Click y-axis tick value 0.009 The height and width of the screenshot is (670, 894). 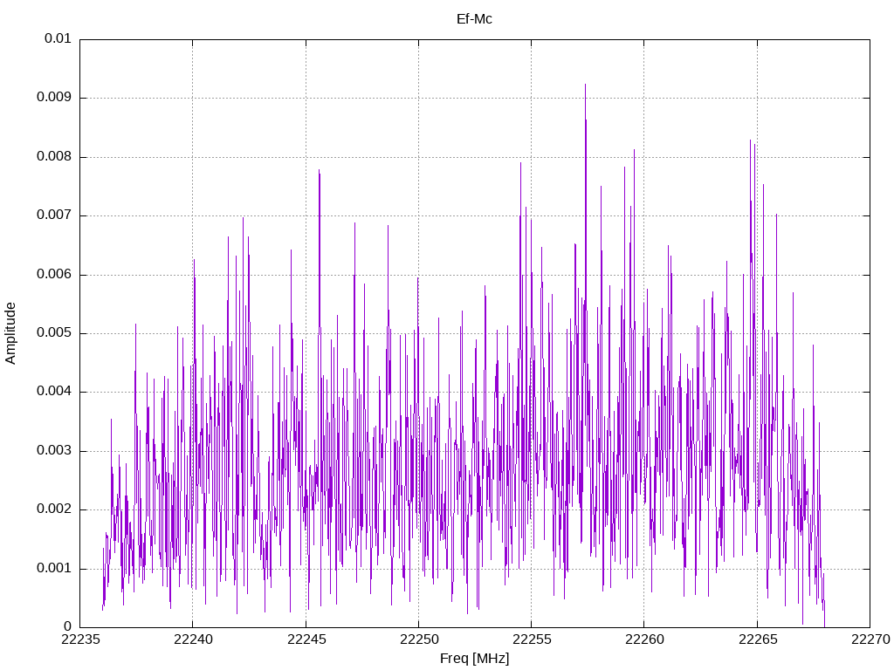(54, 98)
